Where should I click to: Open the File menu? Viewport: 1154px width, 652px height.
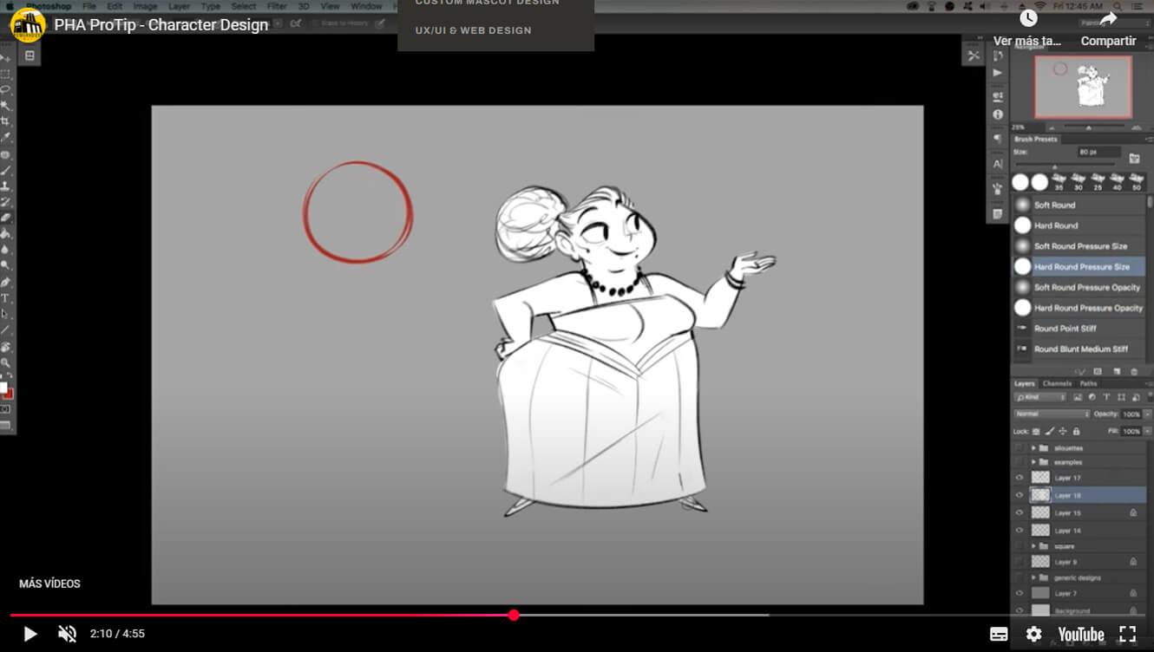pyautogui.click(x=89, y=6)
